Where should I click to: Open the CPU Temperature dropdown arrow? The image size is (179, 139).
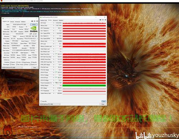pyautogui.click(x=54, y=91)
